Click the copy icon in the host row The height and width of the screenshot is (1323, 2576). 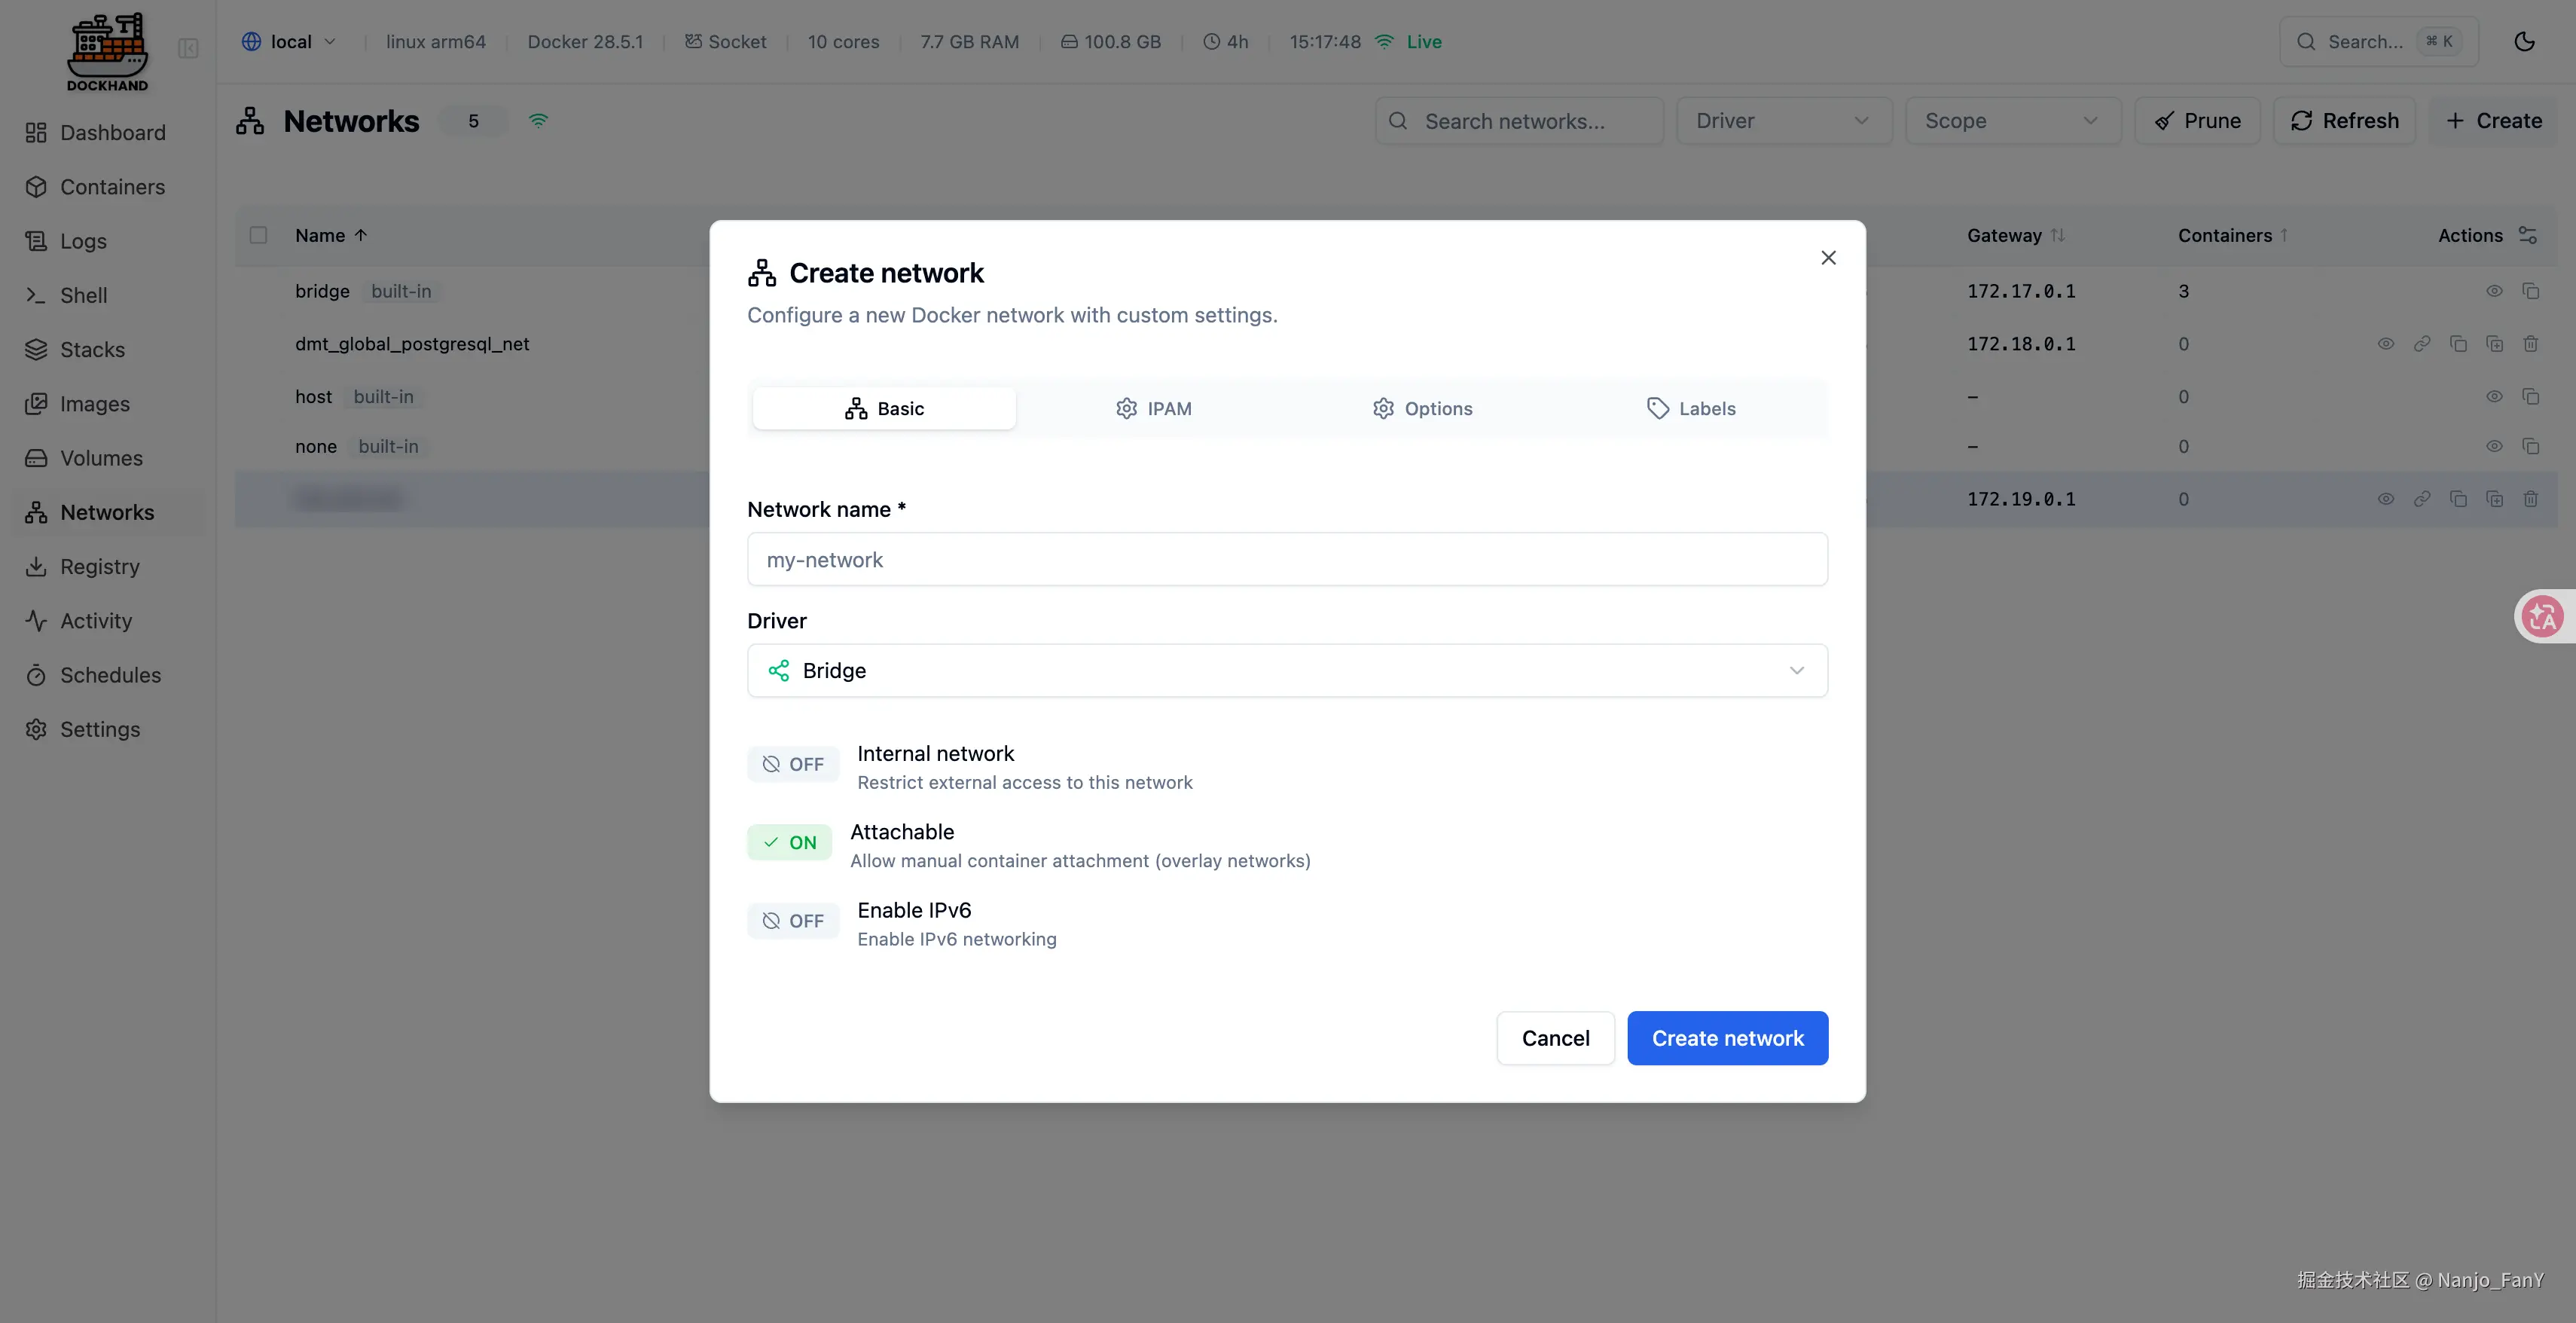(2530, 397)
